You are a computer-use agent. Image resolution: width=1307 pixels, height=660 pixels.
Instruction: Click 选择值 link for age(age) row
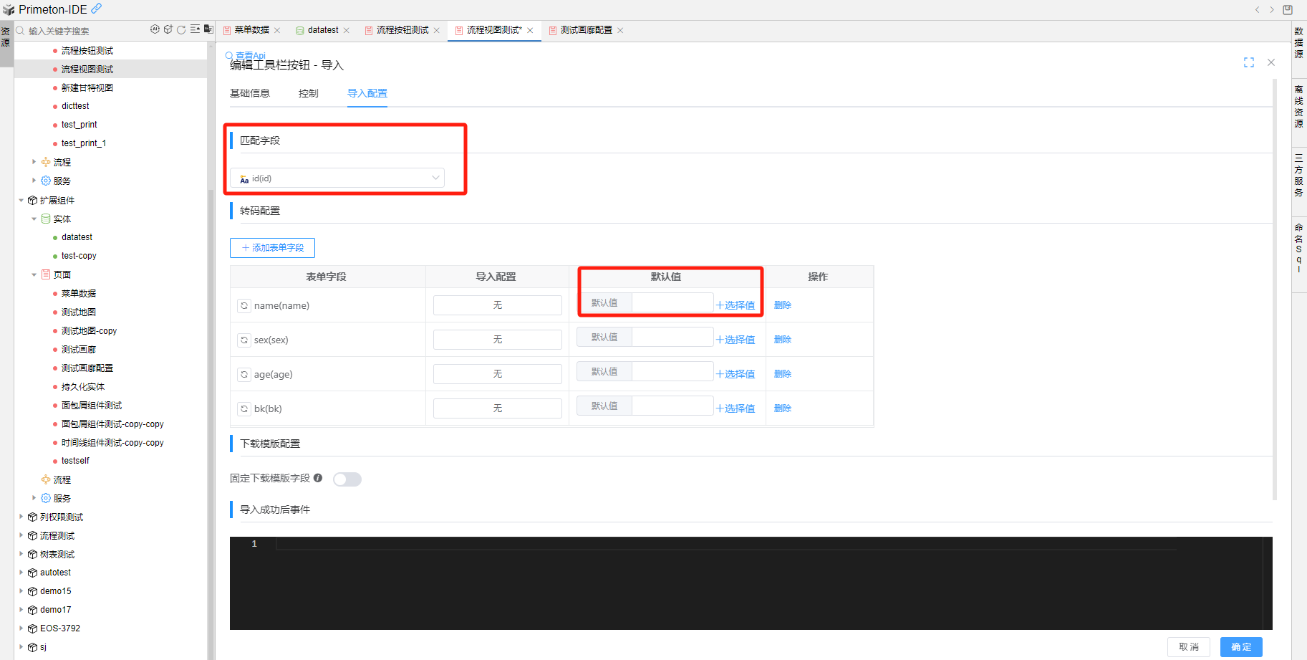[x=736, y=374]
